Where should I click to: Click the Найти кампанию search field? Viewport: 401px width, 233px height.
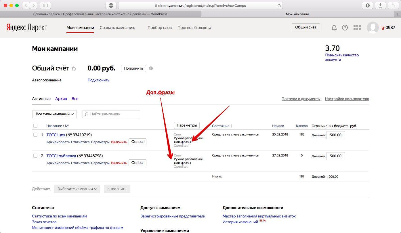pos(111,114)
